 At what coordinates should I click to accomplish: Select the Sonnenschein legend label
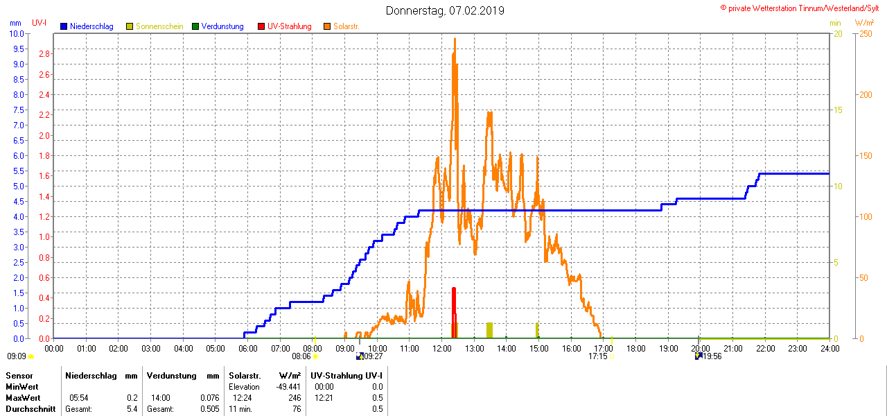[159, 26]
